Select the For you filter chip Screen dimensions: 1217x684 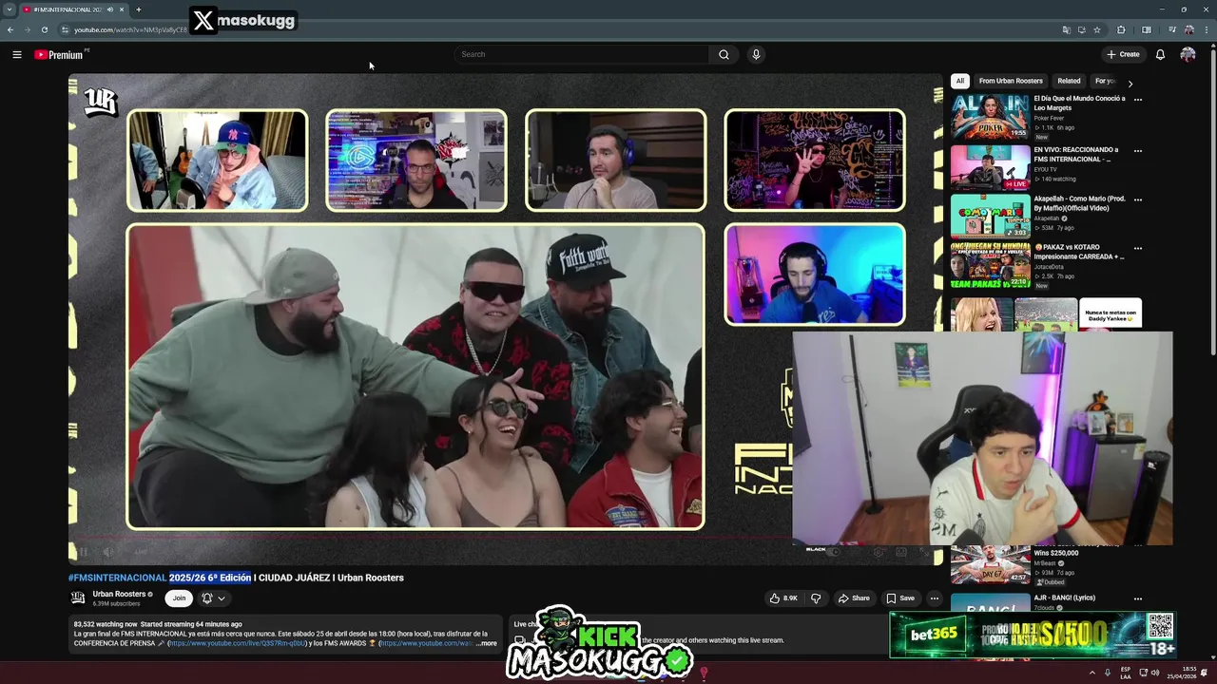[x=1105, y=81]
